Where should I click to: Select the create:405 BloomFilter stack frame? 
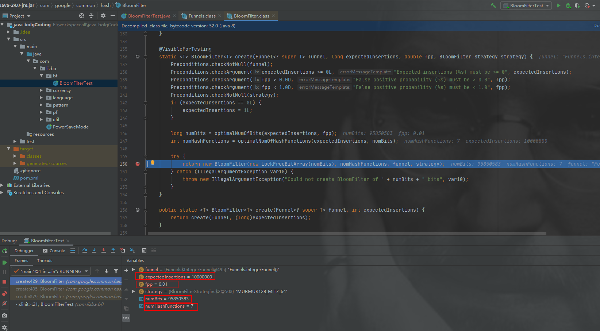[66, 289]
